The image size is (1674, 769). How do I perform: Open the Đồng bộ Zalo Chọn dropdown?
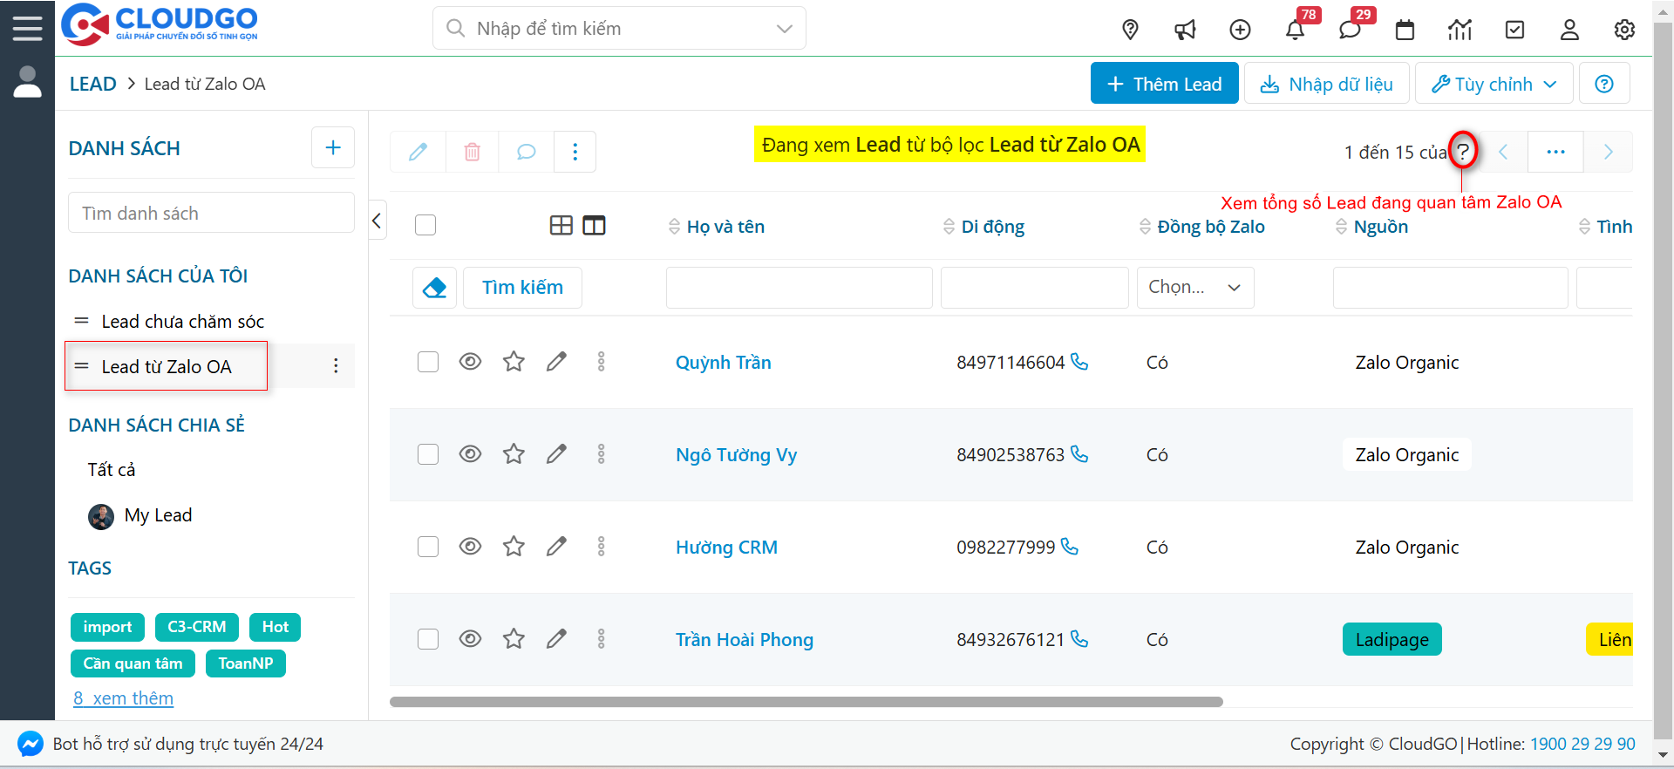(x=1194, y=288)
